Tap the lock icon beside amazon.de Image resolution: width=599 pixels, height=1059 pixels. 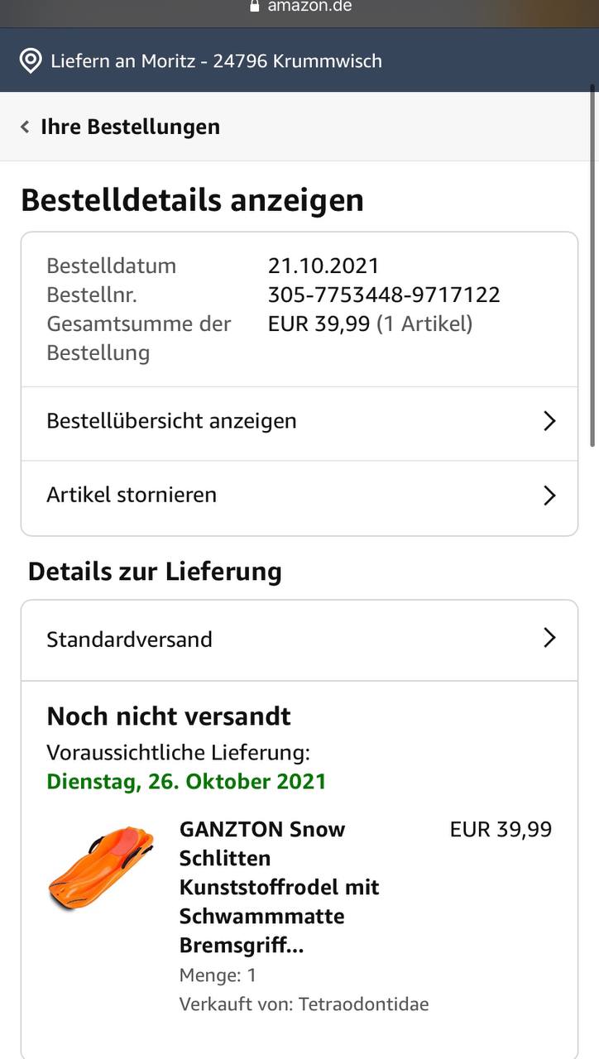point(255,5)
